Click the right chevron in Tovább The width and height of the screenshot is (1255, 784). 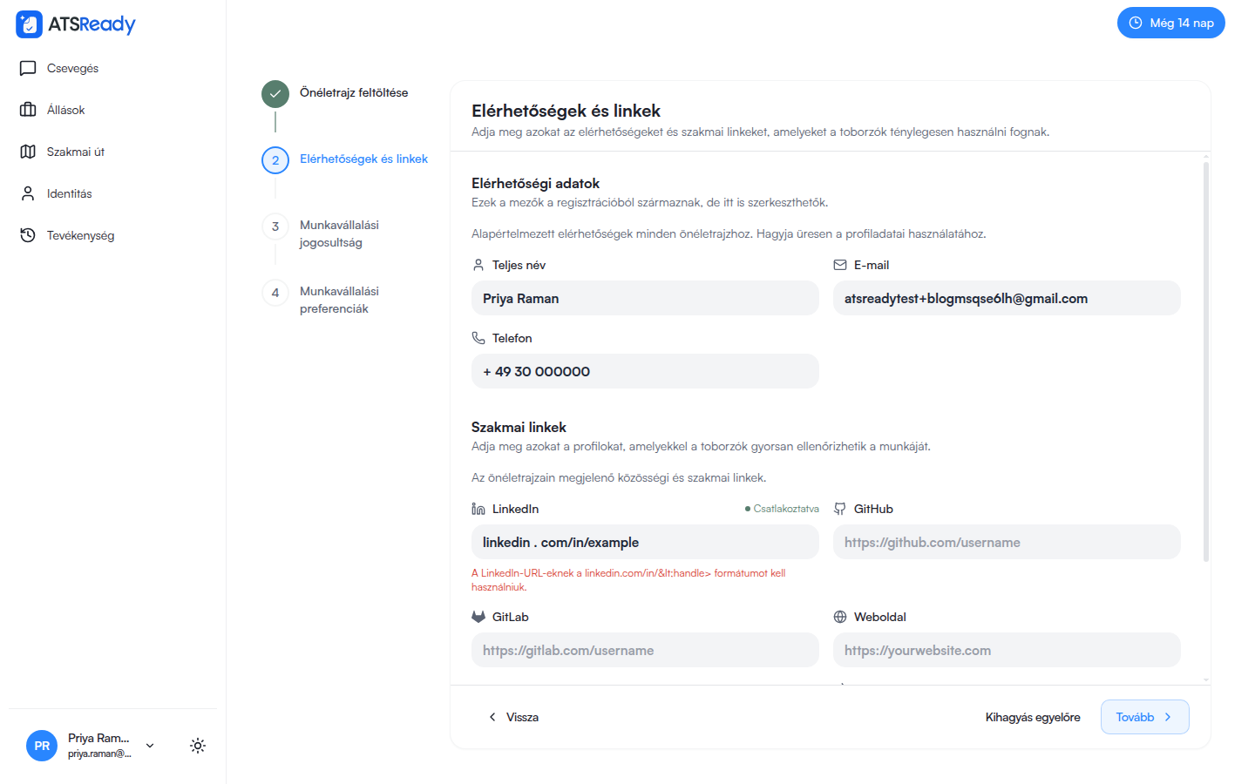tap(1168, 717)
